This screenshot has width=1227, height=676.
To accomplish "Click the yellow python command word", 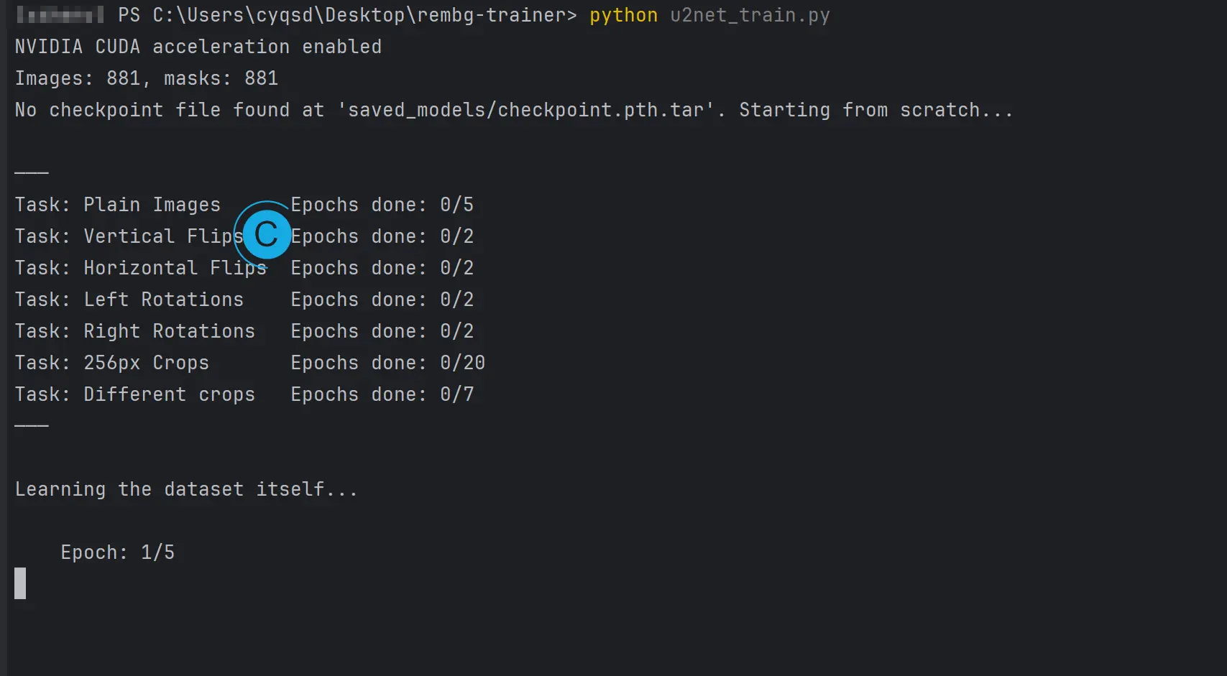I will coord(623,15).
